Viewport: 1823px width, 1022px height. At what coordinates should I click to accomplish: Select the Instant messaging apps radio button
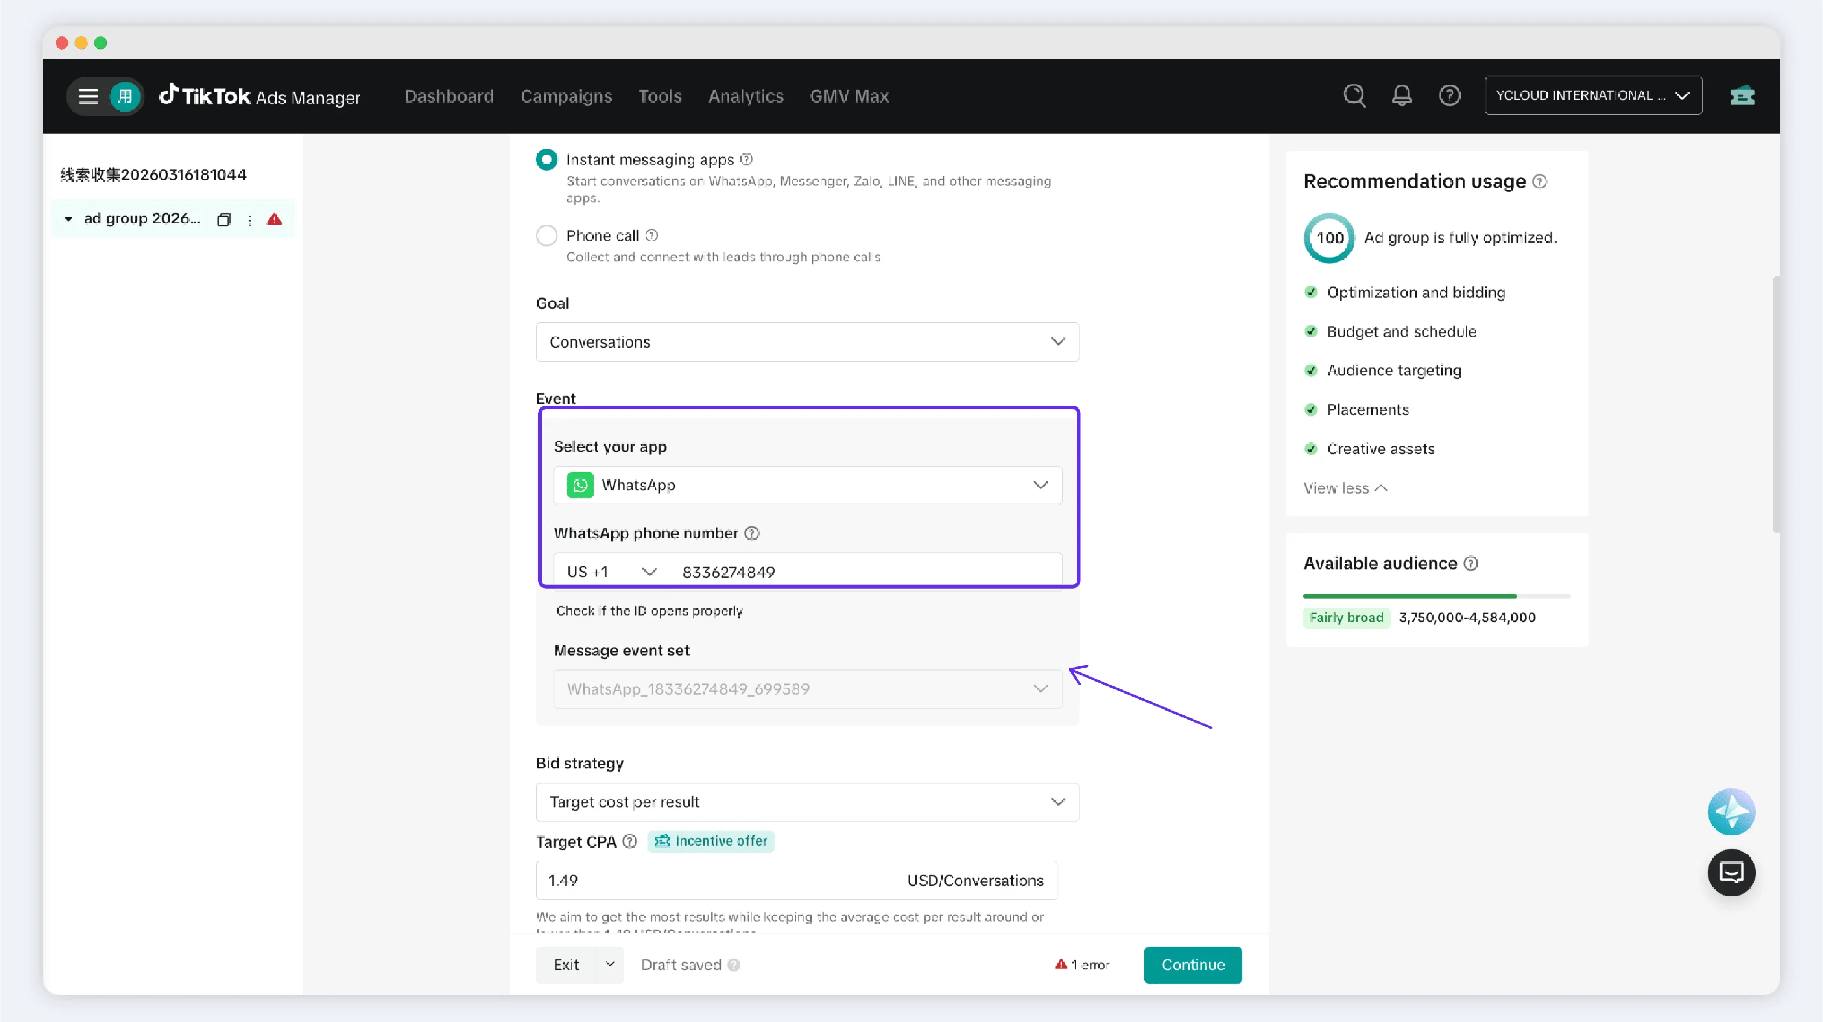546,160
